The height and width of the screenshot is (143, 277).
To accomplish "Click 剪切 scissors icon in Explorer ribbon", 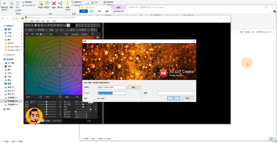I will [x=16, y=10].
